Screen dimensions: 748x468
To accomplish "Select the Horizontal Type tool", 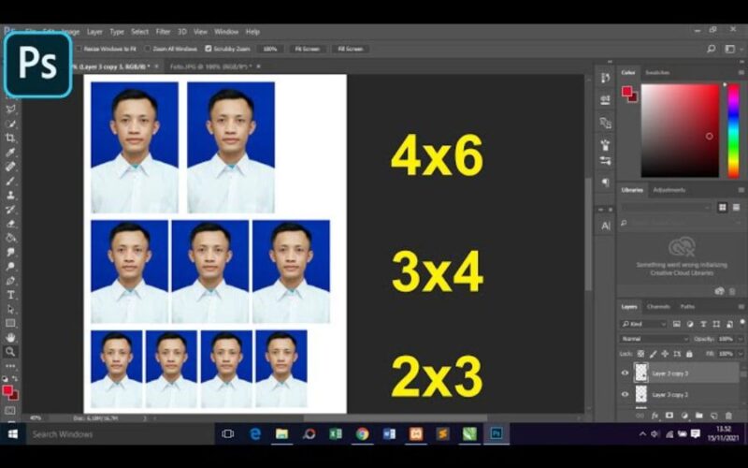I will [10, 295].
